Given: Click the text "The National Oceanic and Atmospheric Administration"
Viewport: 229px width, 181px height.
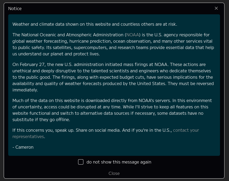Looking at the screenshot, I should pos(68,35).
